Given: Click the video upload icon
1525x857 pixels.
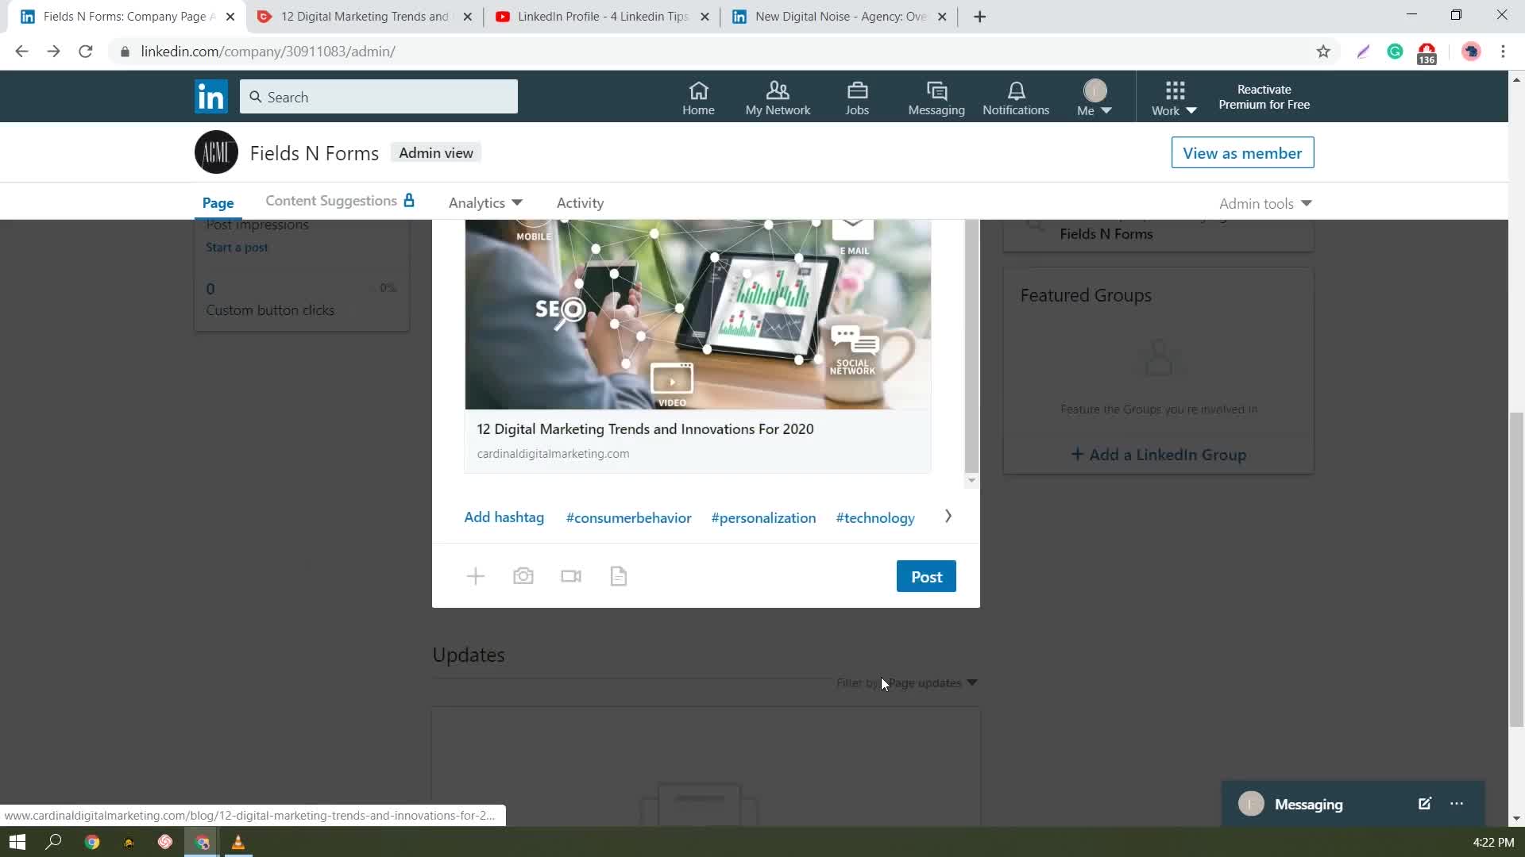Looking at the screenshot, I should [570, 576].
